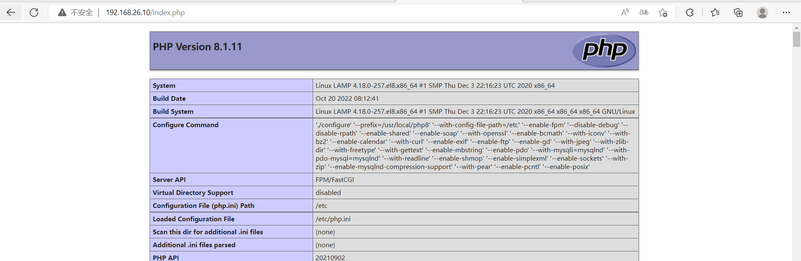Click the scrollbar up arrow
Image resolution: width=801 pixels, height=261 pixels.
point(796,28)
